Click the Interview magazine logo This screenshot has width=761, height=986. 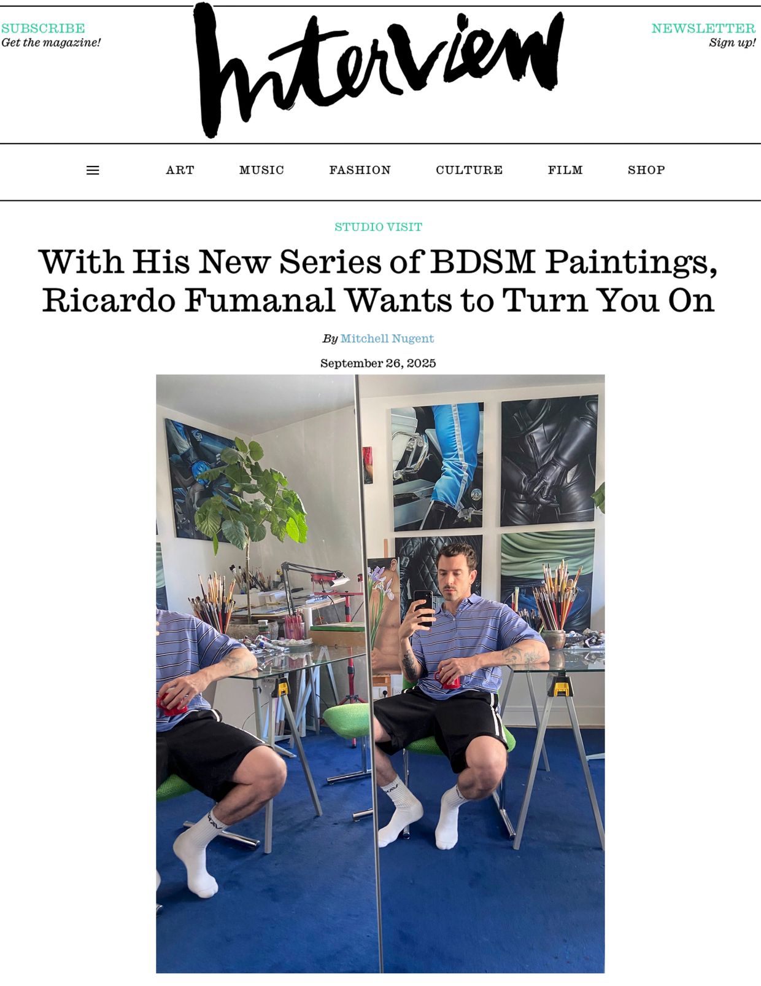click(378, 70)
